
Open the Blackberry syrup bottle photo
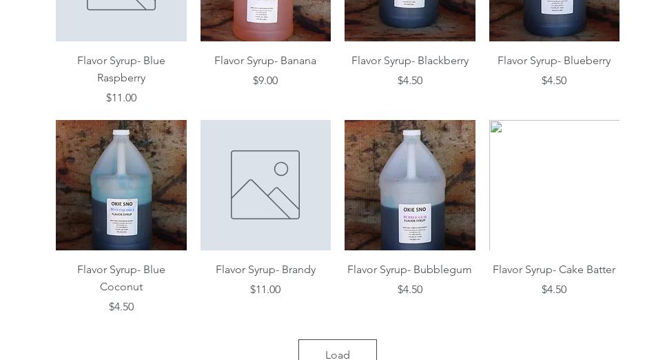pos(410,21)
